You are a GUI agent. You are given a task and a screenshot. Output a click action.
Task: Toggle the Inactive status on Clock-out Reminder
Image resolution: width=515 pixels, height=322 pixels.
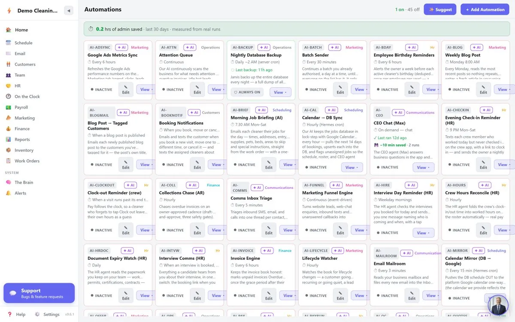tap(101, 230)
